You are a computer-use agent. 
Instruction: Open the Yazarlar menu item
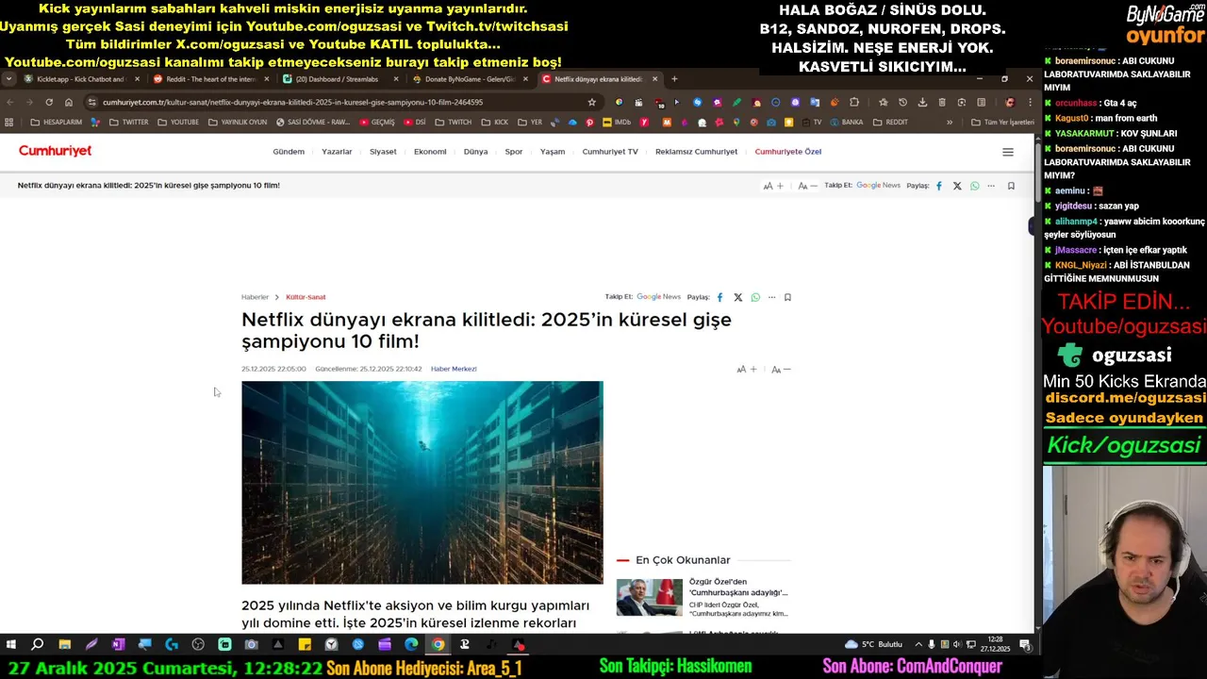[337, 152]
